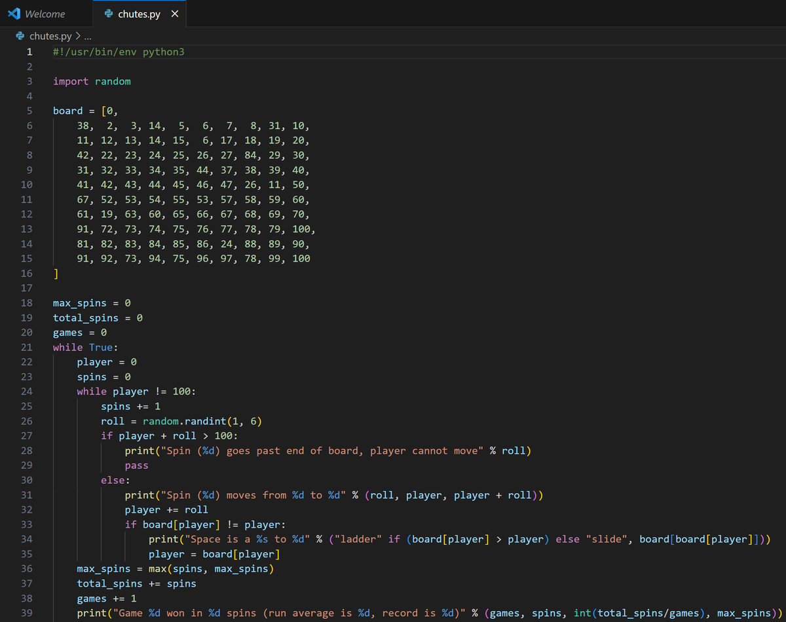Click 'games += 1' on line 38
This screenshot has height=622, width=786.
[x=107, y=598]
